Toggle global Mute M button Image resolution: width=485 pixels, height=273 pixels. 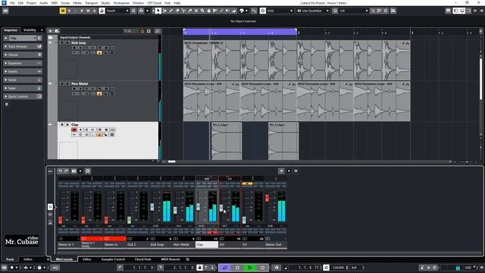pyautogui.click(x=63, y=11)
